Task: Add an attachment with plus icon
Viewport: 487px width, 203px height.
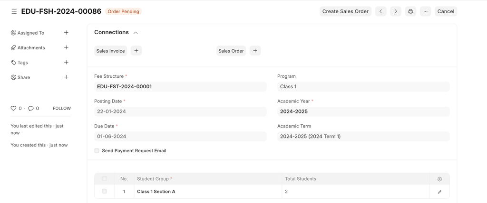Action: (x=66, y=47)
